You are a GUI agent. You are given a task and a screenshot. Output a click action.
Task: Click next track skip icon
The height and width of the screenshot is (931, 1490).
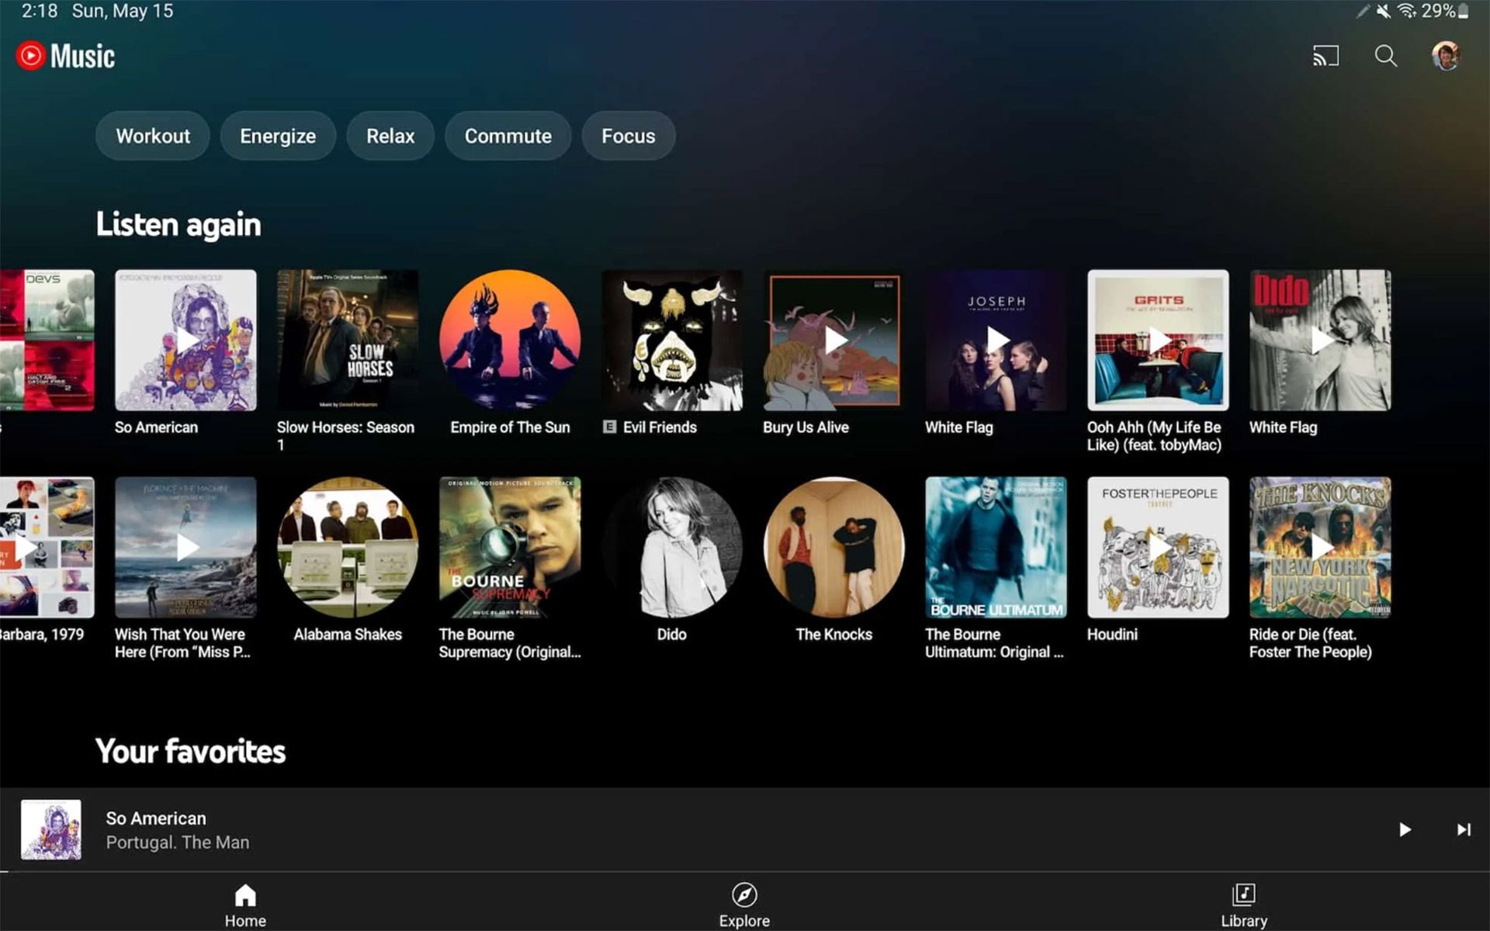tap(1463, 829)
